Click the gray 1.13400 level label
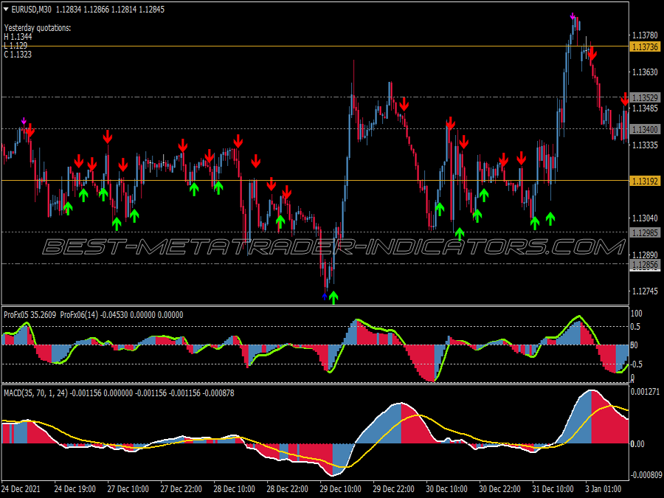The image size is (664, 498). pyautogui.click(x=645, y=129)
